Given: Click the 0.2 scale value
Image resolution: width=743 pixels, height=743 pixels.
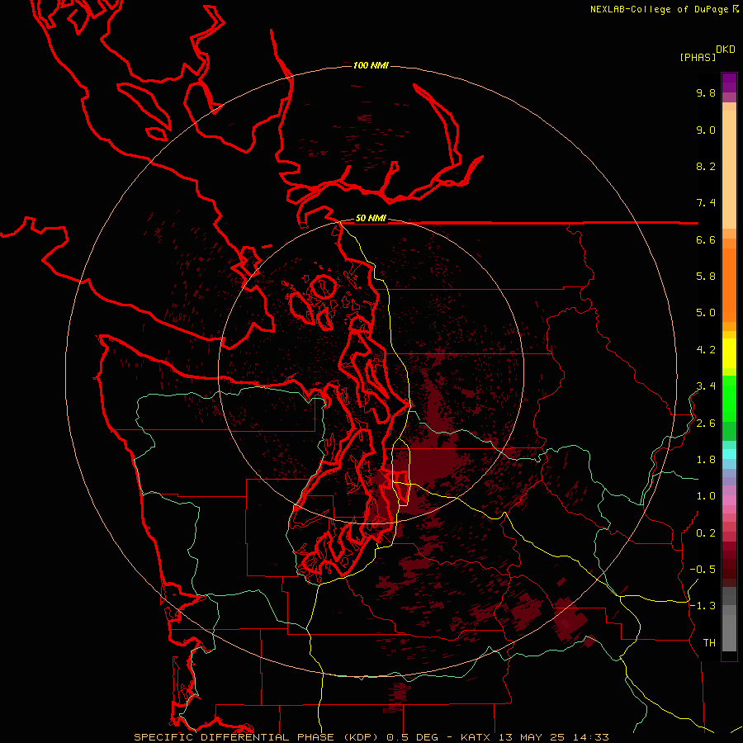Looking at the screenshot, I should [x=706, y=533].
